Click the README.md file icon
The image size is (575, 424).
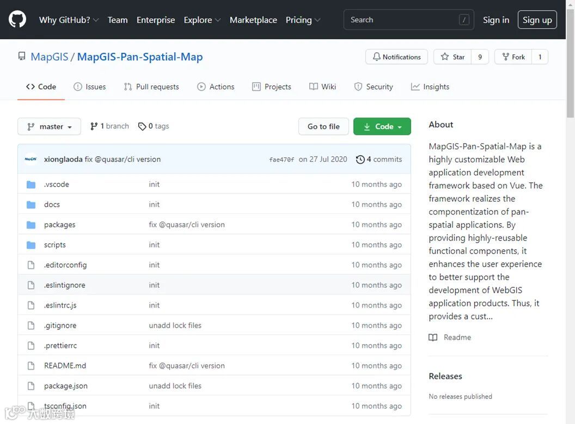[31, 366]
